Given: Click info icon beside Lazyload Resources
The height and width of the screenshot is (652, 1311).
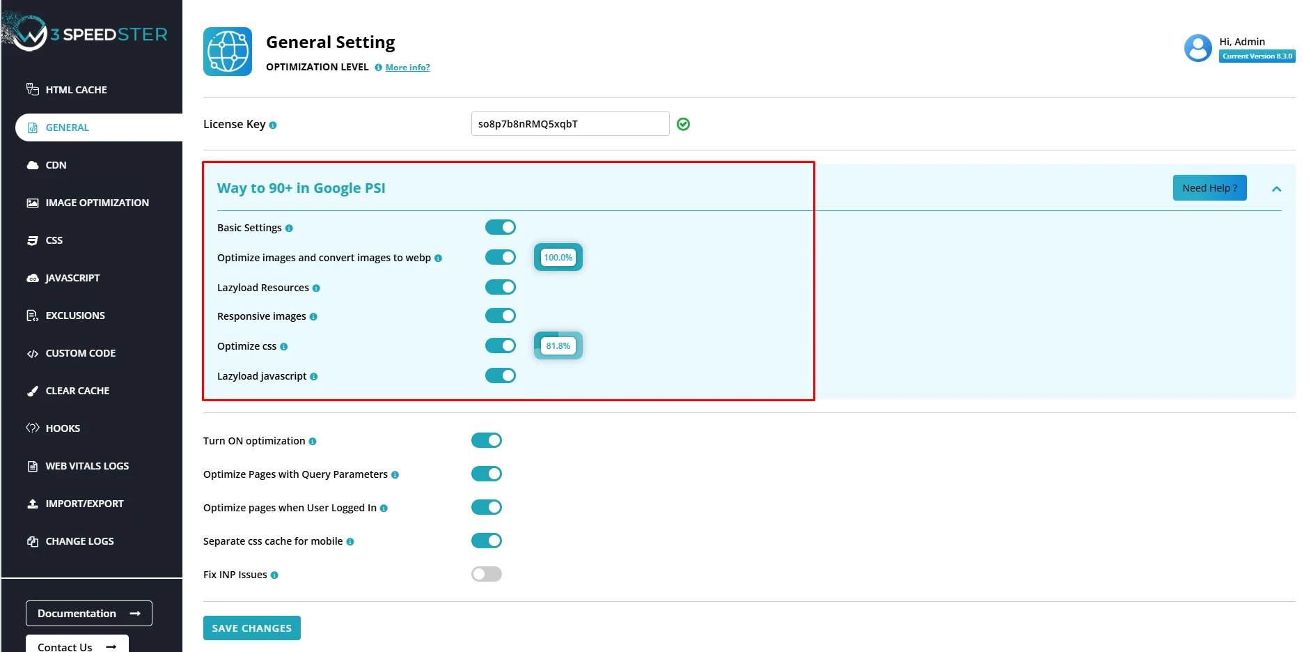Looking at the screenshot, I should click(x=316, y=288).
